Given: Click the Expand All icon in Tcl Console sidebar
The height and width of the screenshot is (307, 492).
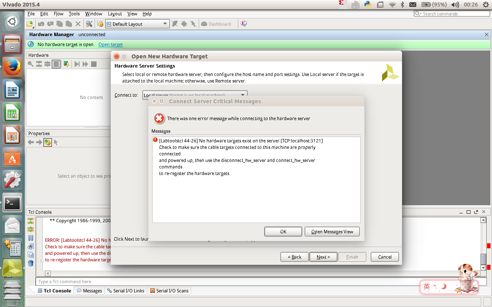Looking at the screenshot, I should click(x=31, y=229).
